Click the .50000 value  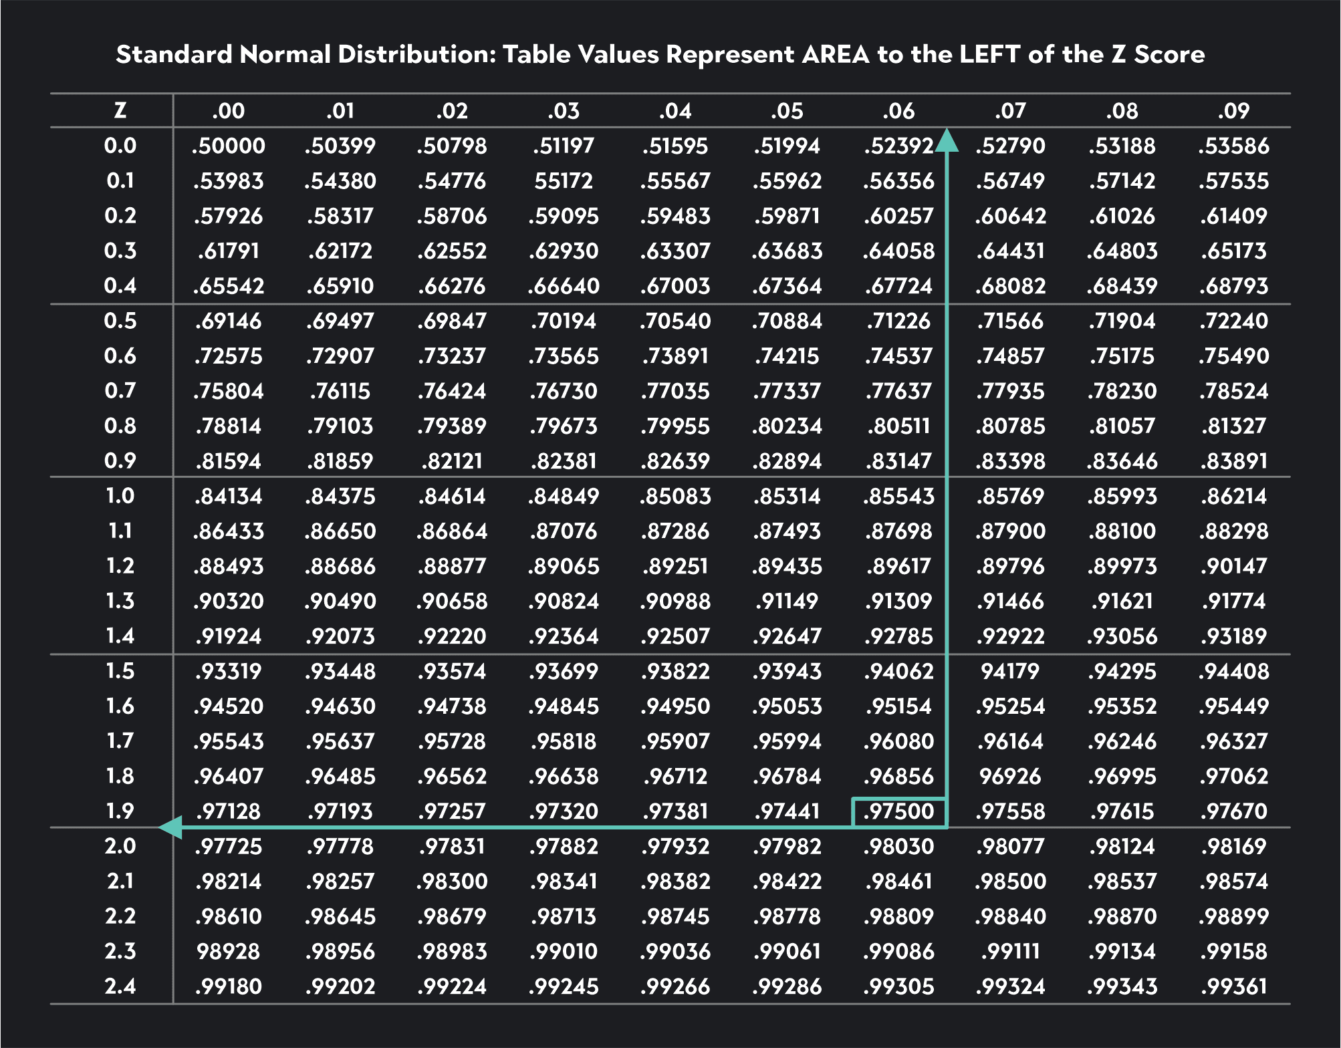[229, 146]
